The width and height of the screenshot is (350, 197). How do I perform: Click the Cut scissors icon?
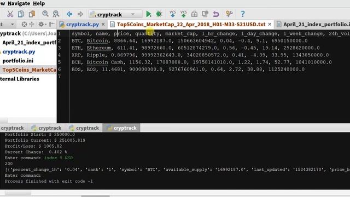click(x=10, y=14)
